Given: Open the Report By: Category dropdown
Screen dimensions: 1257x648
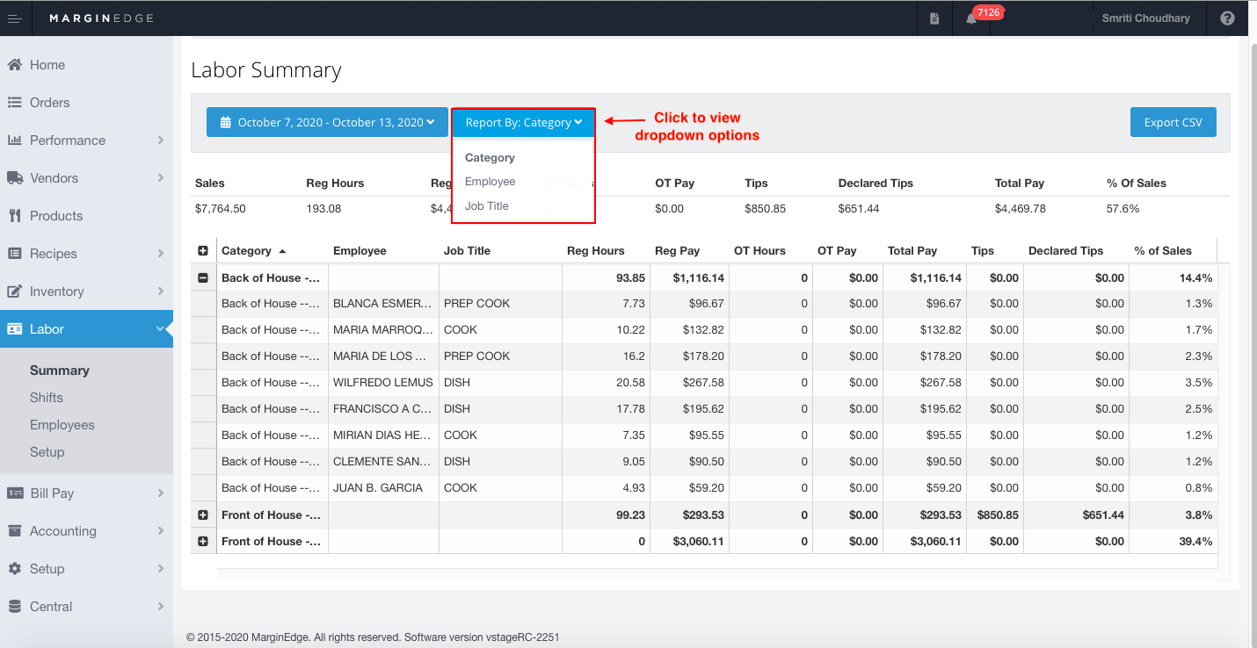Looking at the screenshot, I should pos(524,122).
